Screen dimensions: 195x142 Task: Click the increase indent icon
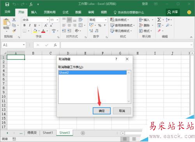pos(69,31)
